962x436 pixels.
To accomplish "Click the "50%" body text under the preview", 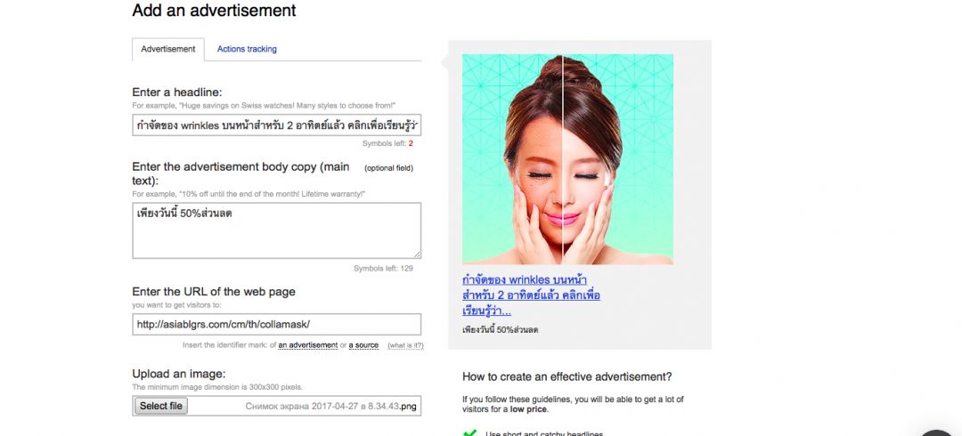I will (x=504, y=330).
